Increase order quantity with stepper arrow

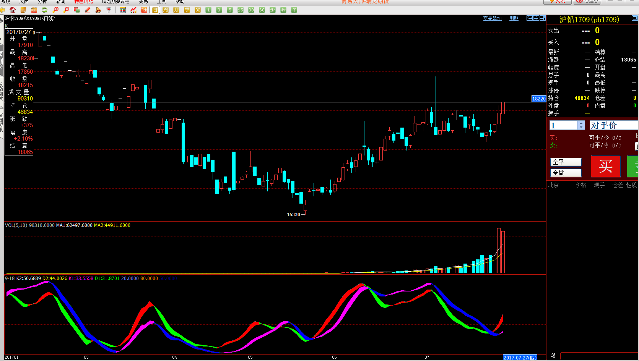581,123
